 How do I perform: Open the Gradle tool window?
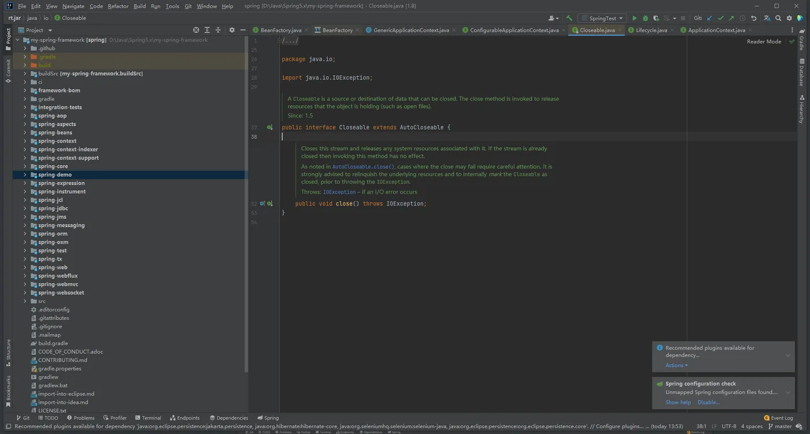tap(802, 40)
